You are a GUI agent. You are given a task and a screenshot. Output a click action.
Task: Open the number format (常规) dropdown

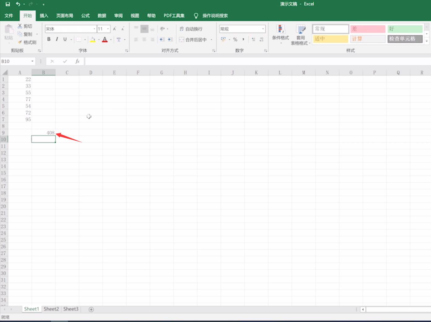coord(263,29)
